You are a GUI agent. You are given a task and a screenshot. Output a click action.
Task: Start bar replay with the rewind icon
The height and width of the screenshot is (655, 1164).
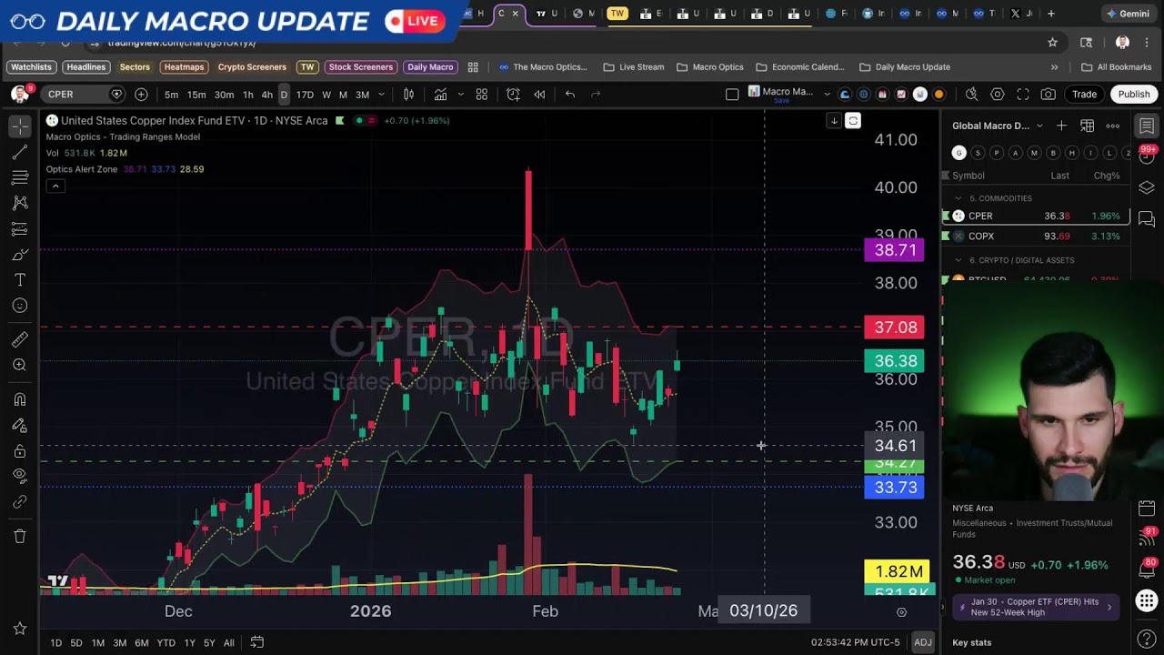click(539, 95)
